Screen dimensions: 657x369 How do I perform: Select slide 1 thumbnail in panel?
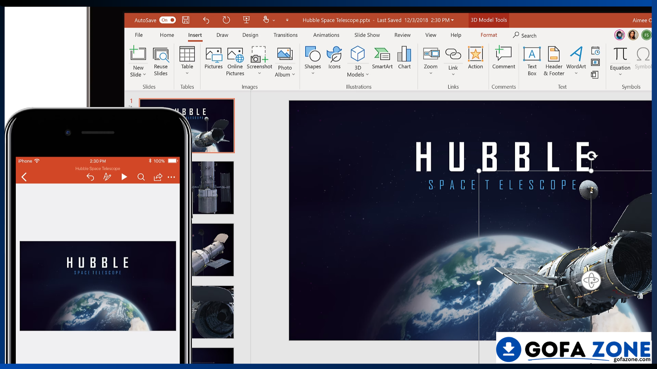[187, 125]
